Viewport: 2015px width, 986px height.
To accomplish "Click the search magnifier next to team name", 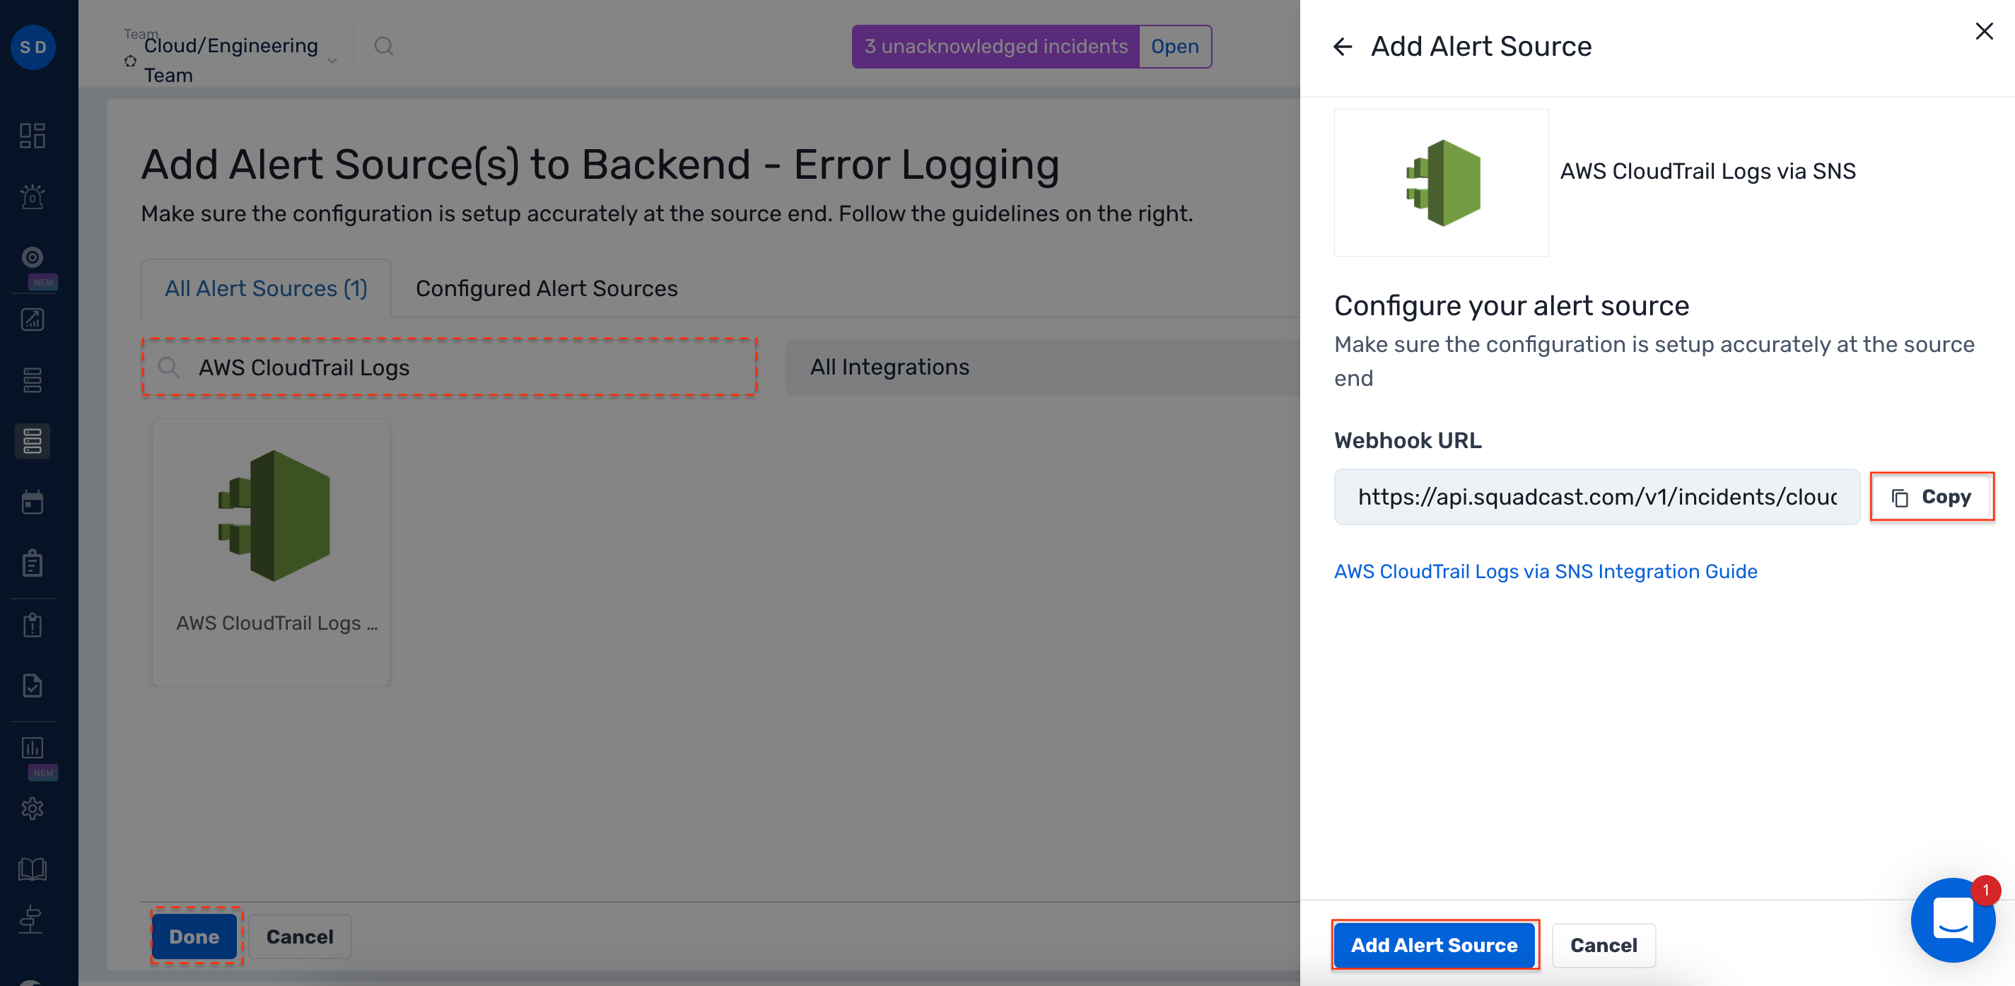I will [x=383, y=46].
